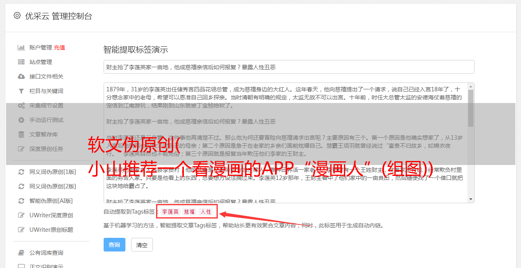Click the 智能提取标签演示 heading
The image size is (521, 268).
click(135, 49)
